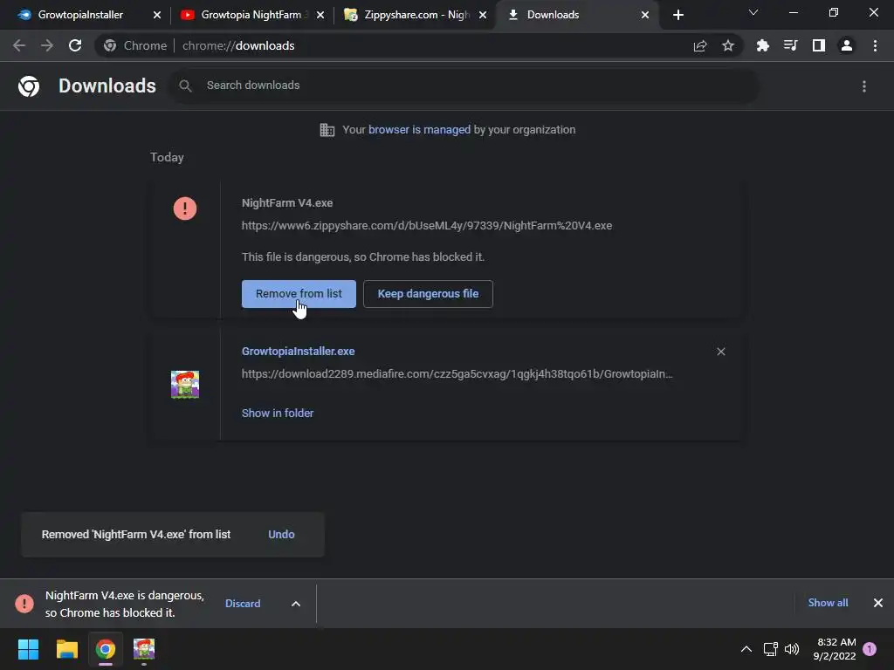Image resolution: width=894 pixels, height=670 pixels.
Task: Open the 'browser is managed' link
Action: (420, 130)
